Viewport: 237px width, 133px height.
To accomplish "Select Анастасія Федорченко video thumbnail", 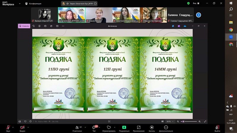I will (126, 15).
